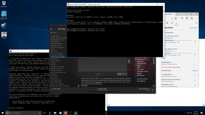The image size is (205, 115).
Task: Pause the Heaven-4.0.exe download
Action: coord(195,41)
